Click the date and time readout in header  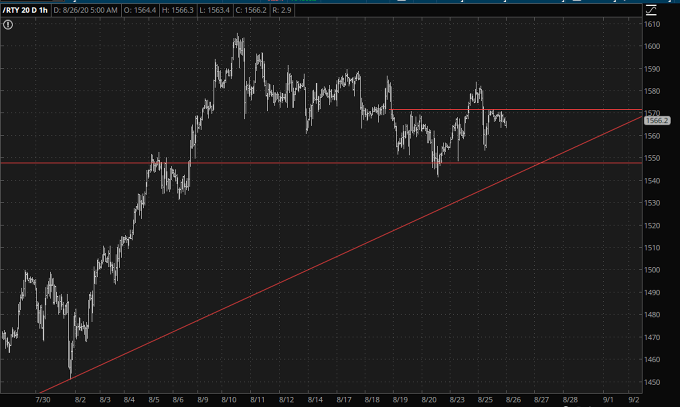(86, 10)
